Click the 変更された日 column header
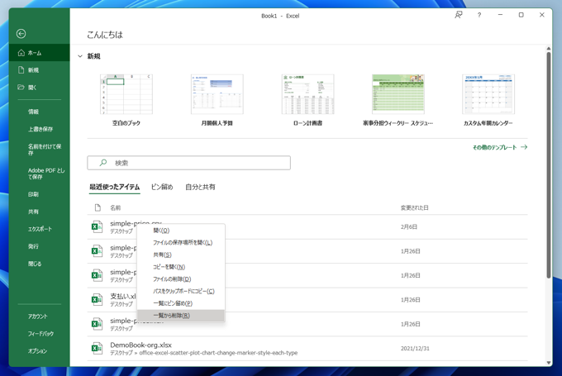The height and width of the screenshot is (376, 562). pyautogui.click(x=414, y=207)
